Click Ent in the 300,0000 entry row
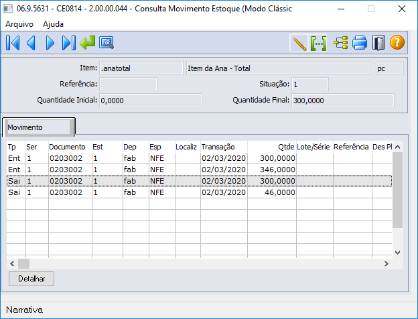418x319 pixels. tap(14, 158)
